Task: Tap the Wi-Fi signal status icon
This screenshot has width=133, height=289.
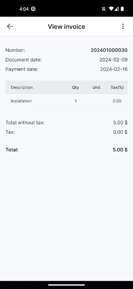Action: [x=111, y=9]
